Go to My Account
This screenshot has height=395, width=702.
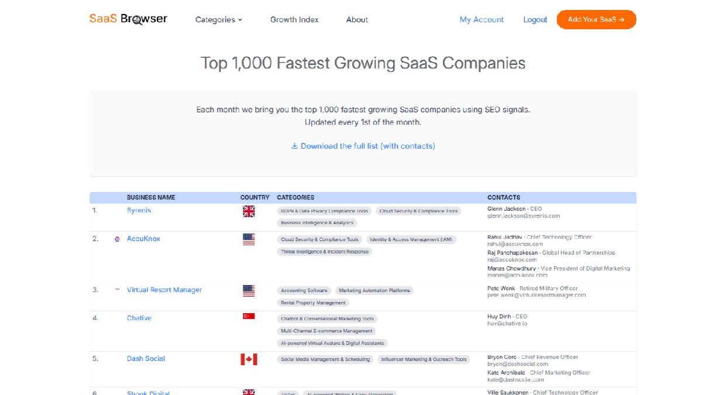(x=481, y=20)
